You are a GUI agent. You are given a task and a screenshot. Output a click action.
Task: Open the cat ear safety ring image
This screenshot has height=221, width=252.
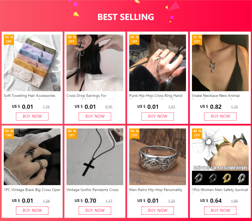(220, 157)
